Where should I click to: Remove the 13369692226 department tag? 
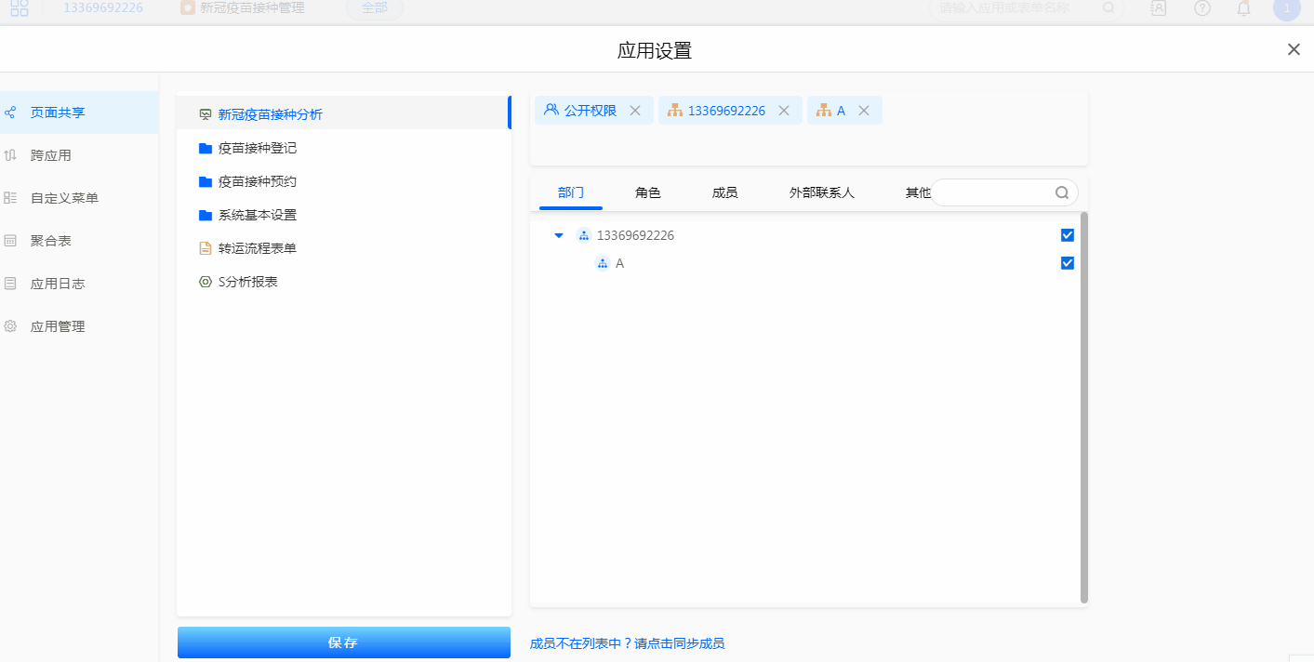(x=784, y=111)
